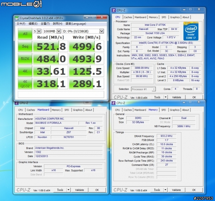215x201 pixels.
Task: Open the test count dropdown showing 5
Action: [37, 31]
